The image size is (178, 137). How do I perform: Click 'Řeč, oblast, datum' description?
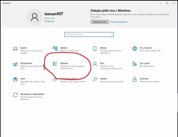click(147, 66)
